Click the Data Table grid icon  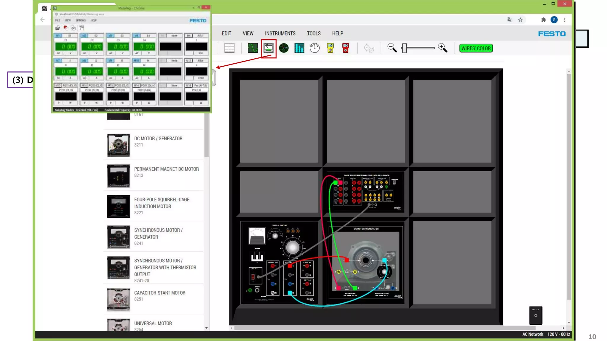[x=229, y=48]
